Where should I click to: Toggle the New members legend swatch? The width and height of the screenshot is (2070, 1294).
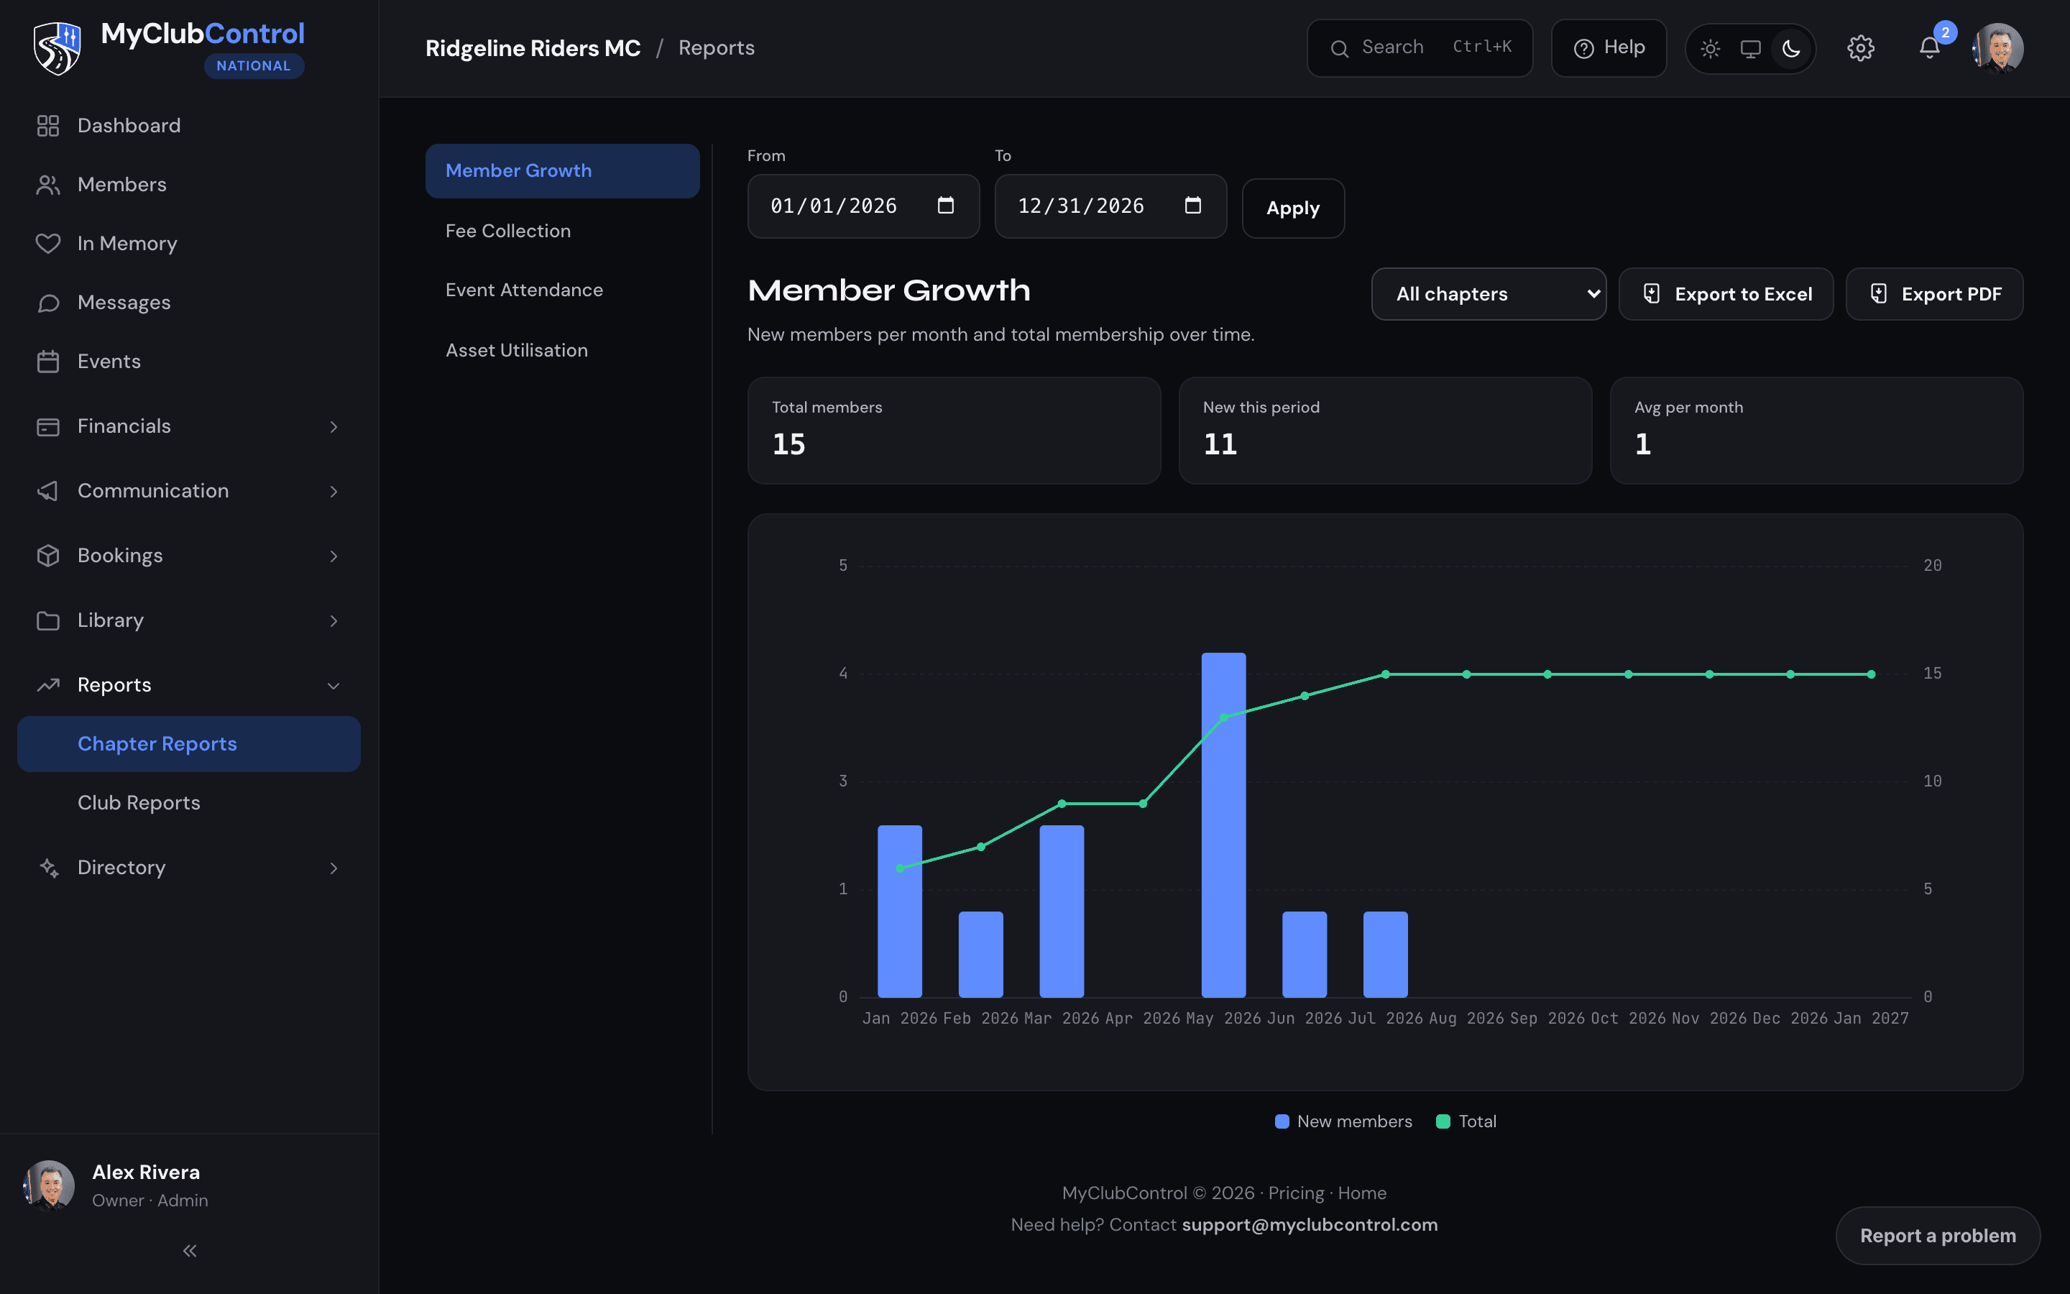(x=1282, y=1121)
